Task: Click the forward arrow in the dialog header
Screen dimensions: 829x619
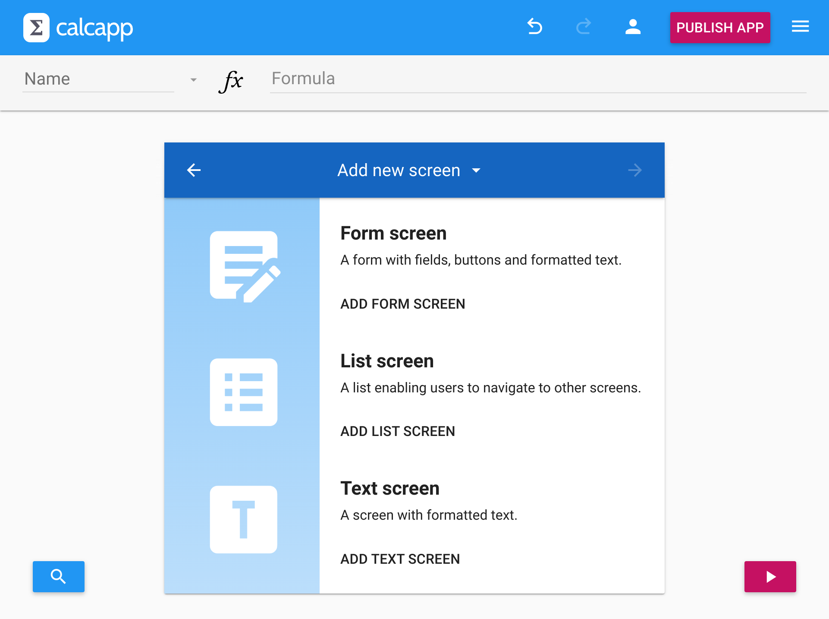Action: (634, 170)
